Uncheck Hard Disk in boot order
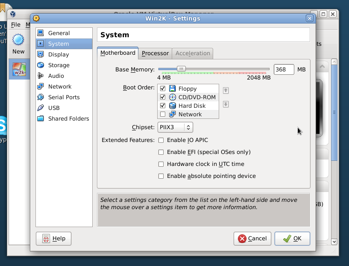Image resolution: width=349 pixels, height=266 pixels. tap(163, 106)
